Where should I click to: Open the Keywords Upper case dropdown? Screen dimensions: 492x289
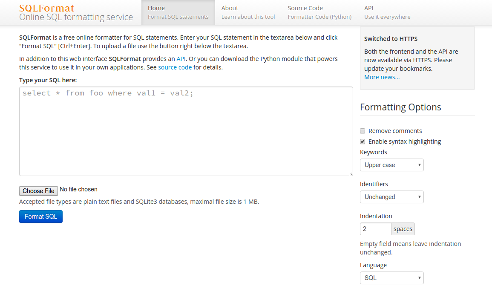point(391,165)
